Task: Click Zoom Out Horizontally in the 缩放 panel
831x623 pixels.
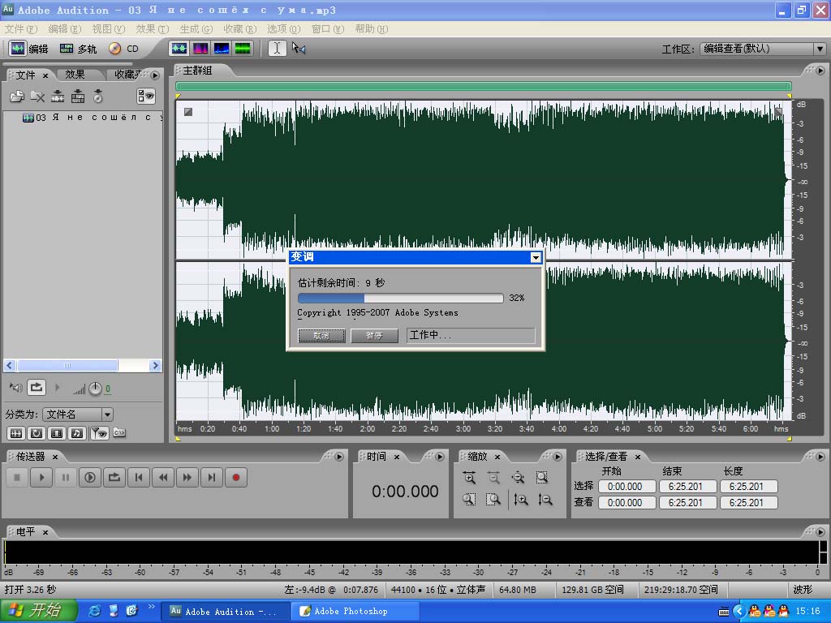Action: [x=493, y=478]
